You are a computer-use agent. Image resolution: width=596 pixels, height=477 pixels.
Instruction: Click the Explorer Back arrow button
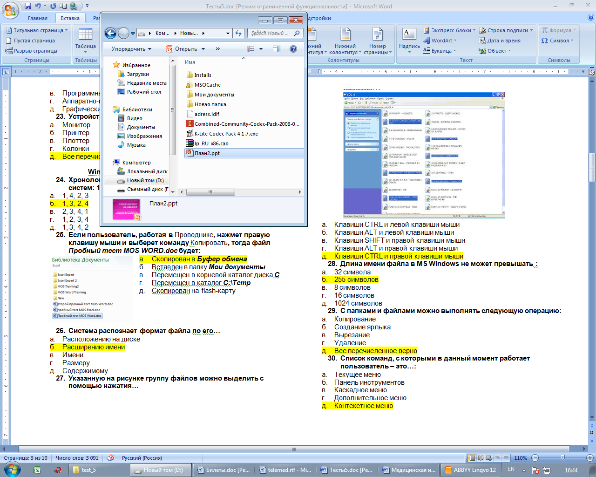[110, 33]
